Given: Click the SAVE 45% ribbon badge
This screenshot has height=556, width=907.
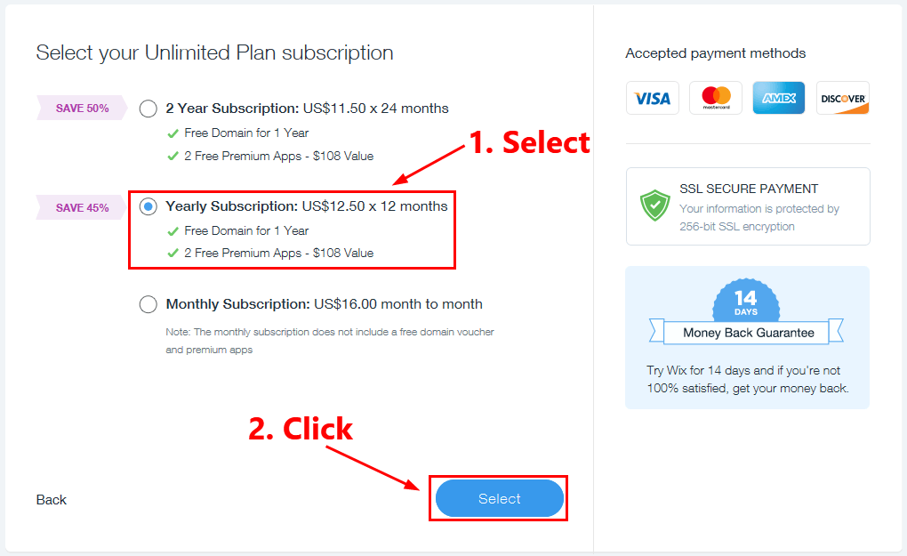Looking at the screenshot, I should (x=82, y=207).
